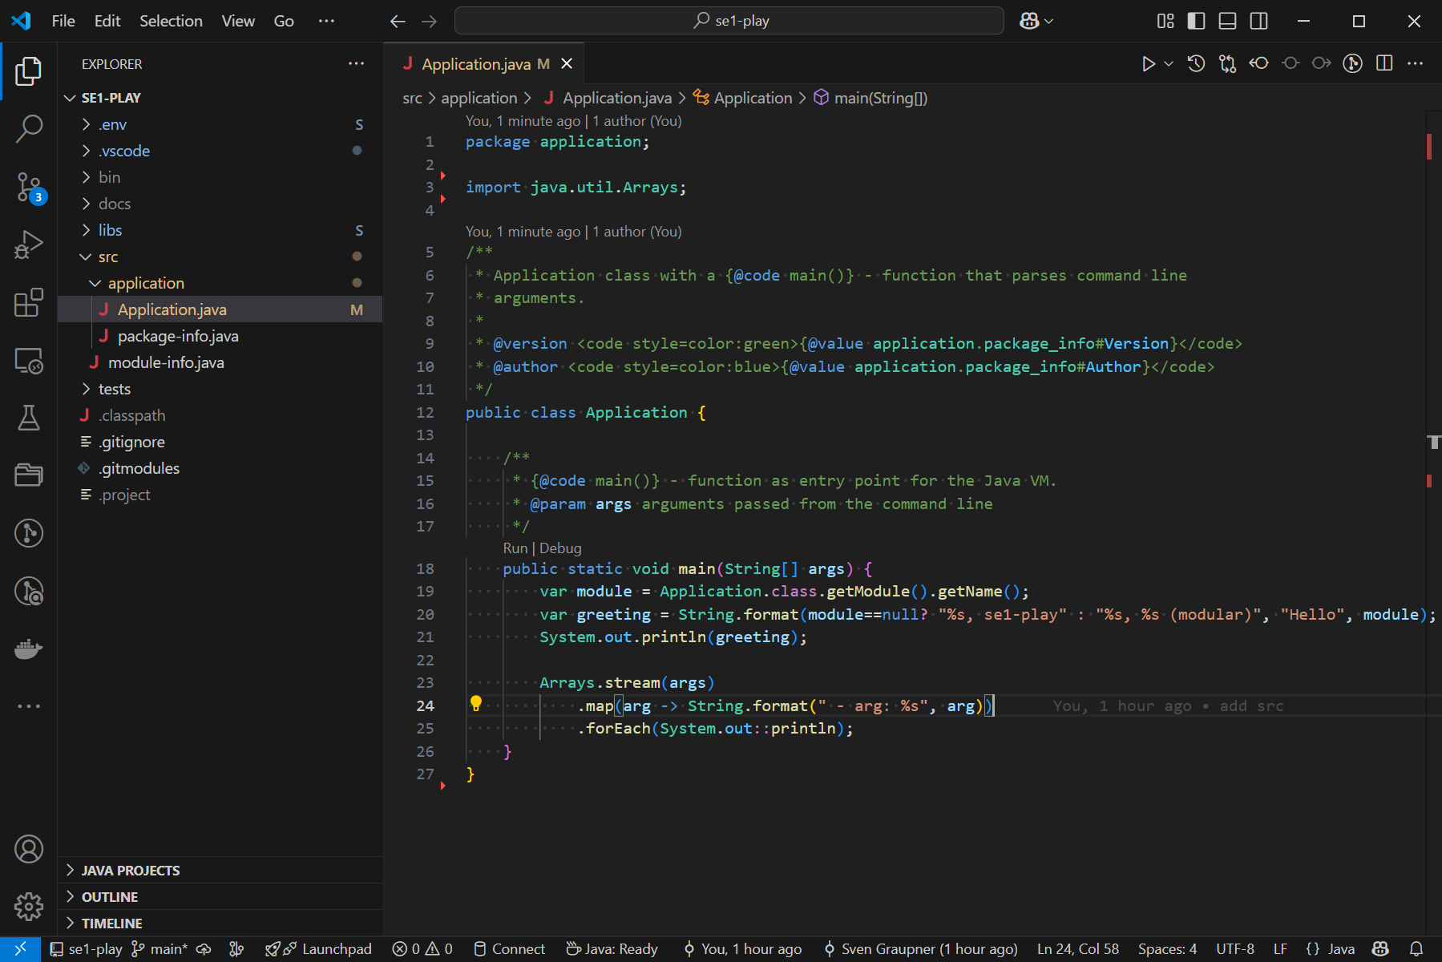
Task: Open the Run and Debug view
Action: [x=29, y=245]
